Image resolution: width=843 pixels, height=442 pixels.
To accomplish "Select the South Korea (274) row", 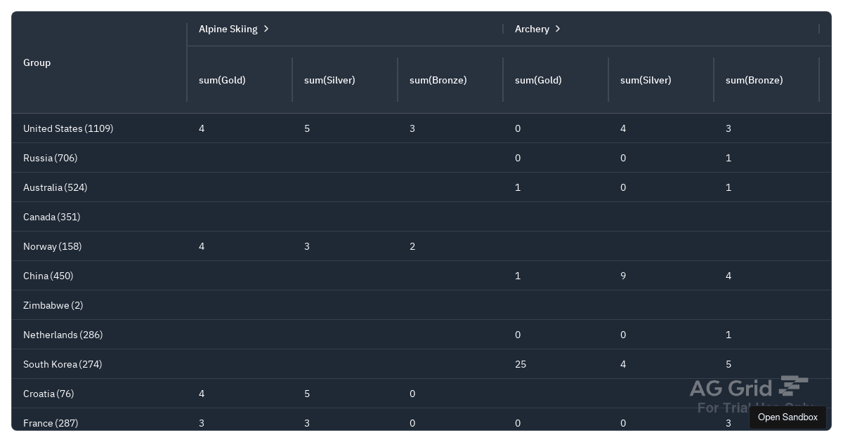I will click(x=421, y=364).
